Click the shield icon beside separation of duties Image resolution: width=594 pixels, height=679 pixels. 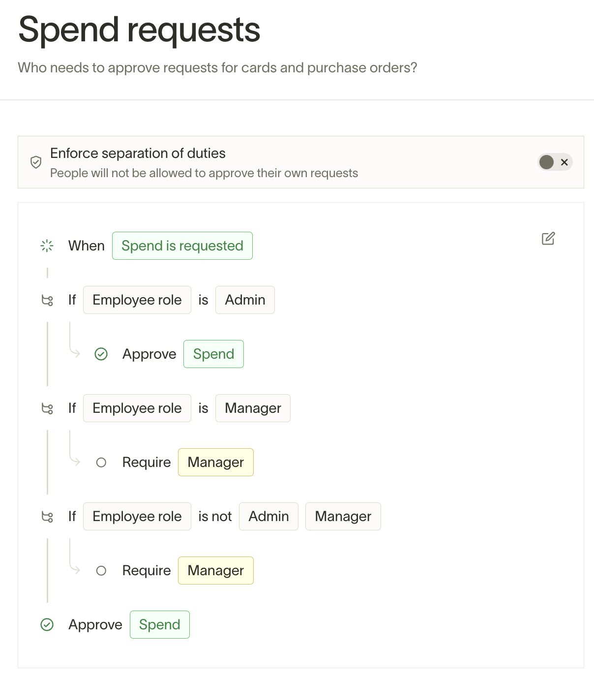tap(36, 162)
